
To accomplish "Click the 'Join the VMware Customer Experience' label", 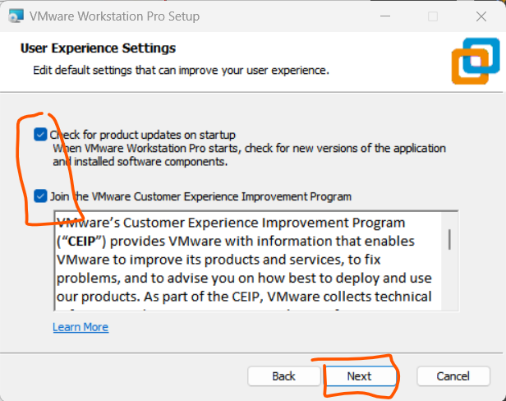I will tap(200, 196).
